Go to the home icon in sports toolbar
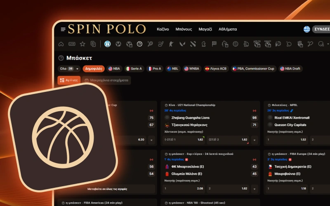The height and width of the screenshot is (206, 330). click(x=61, y=44)
